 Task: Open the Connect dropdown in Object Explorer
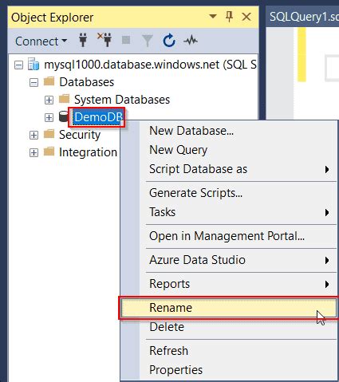click(41, 41)
